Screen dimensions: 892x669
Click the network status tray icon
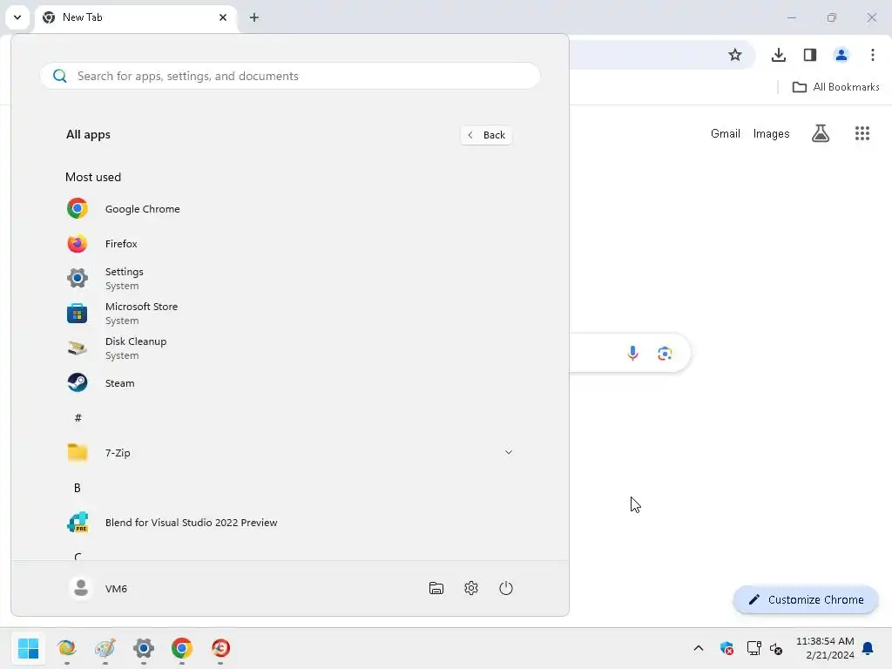(753, 648)
